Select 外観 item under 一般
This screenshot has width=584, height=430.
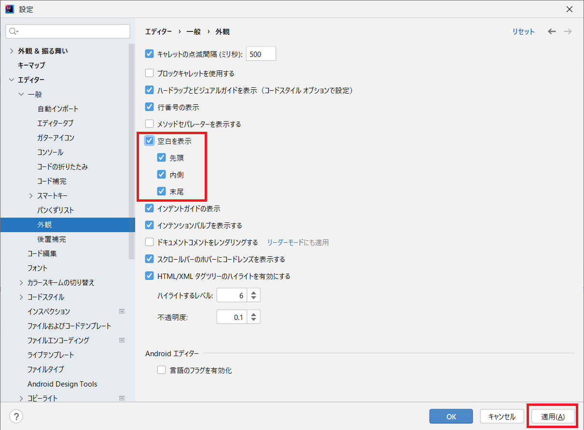click(x=44, y=224)
